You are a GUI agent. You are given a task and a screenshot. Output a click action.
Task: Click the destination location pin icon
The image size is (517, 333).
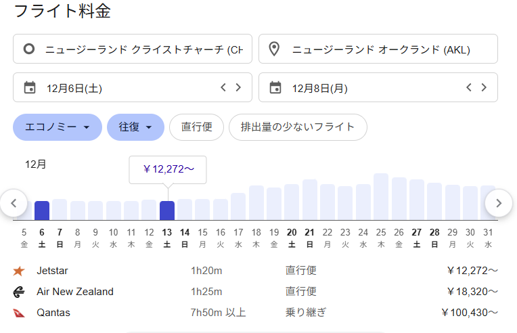274,49
